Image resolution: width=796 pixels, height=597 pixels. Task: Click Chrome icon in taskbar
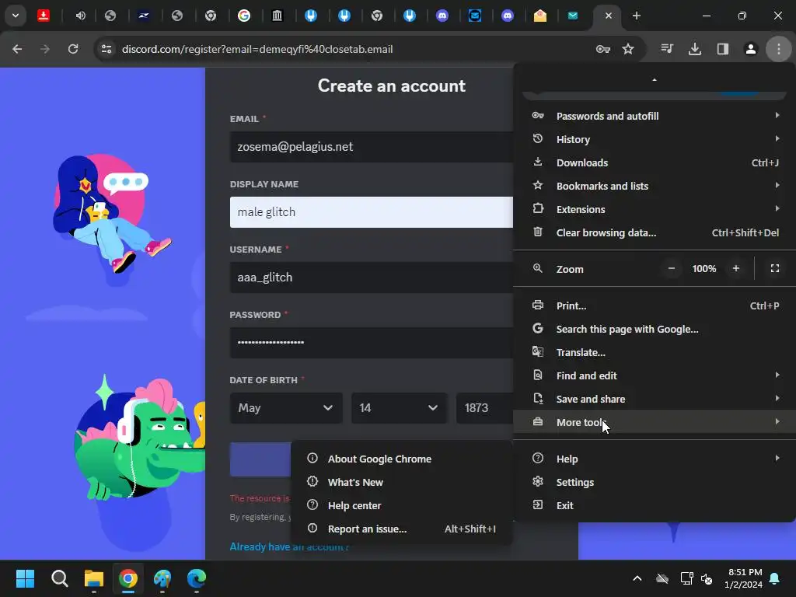coord(128,578)
